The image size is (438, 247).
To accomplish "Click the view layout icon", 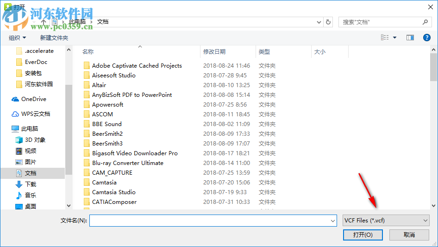I will (385, 38).
